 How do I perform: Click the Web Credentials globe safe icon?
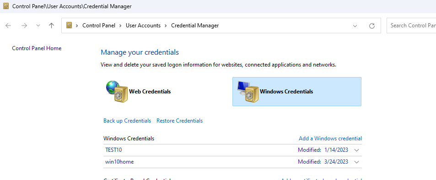click(x=117, y=92)
